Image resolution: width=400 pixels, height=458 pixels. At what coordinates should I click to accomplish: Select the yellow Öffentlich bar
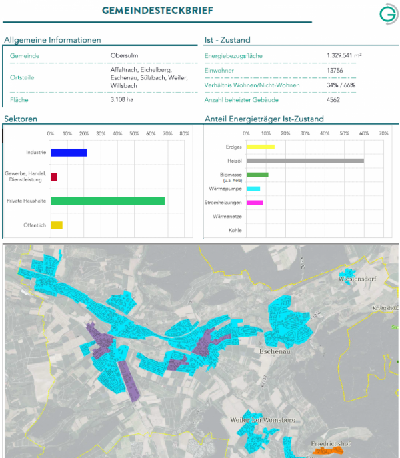pyautogui.click(x=57, y=225)
